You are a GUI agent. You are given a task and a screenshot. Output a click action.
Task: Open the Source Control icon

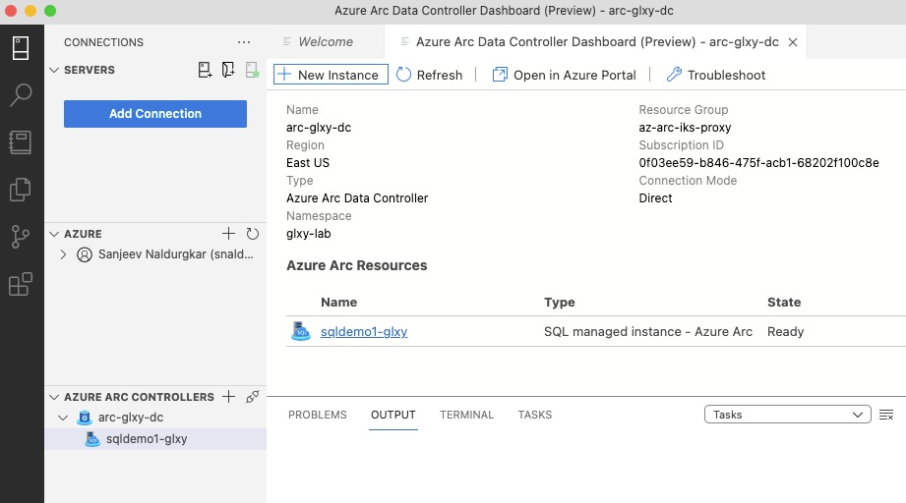coord(21,237)
